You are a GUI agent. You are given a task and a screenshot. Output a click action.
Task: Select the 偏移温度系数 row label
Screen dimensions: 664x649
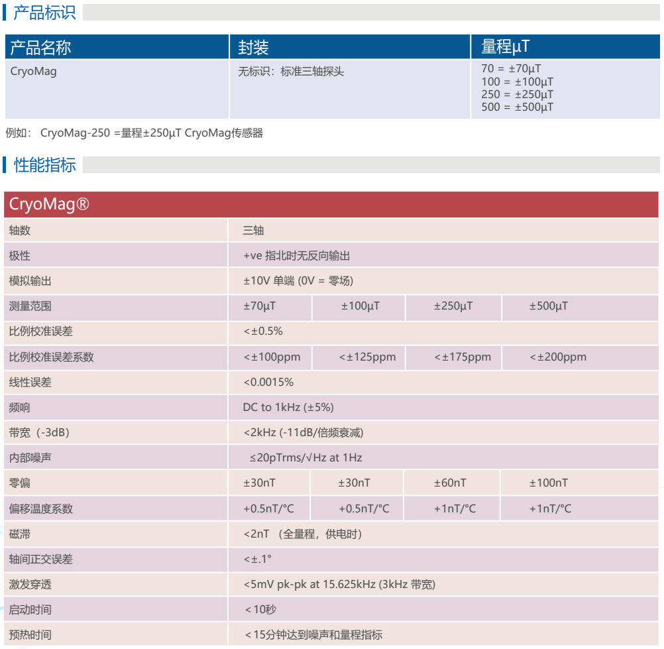click(40, 508)
